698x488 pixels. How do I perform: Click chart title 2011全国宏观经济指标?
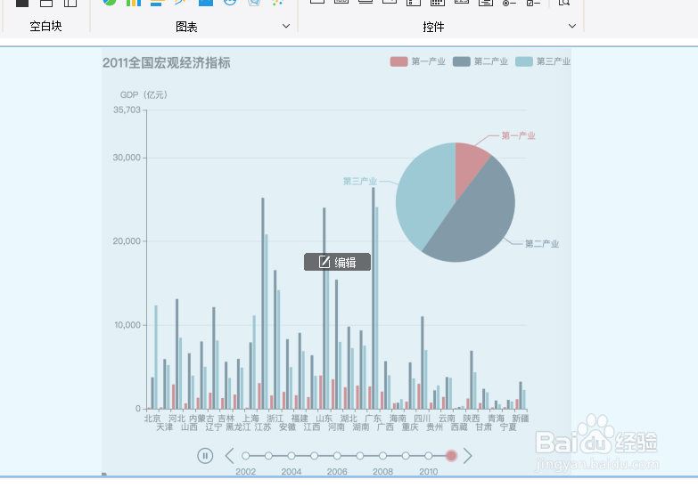click(167, 62)
